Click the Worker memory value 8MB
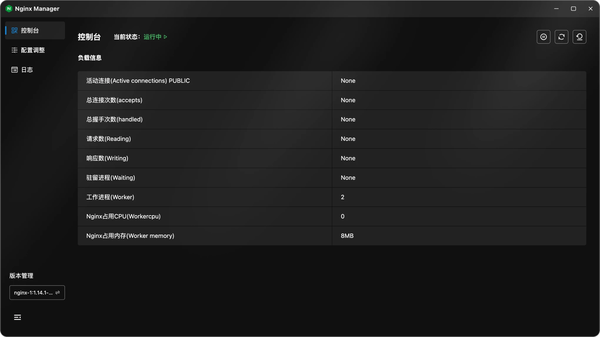Screen dimensions: 600x337 coord(347,236)
